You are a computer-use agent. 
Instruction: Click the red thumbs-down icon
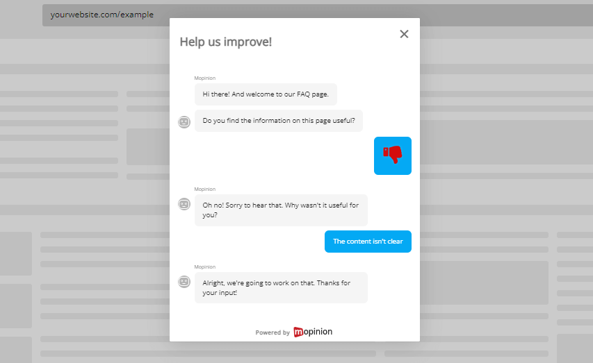pyautogui.click(x=393, y=155)
